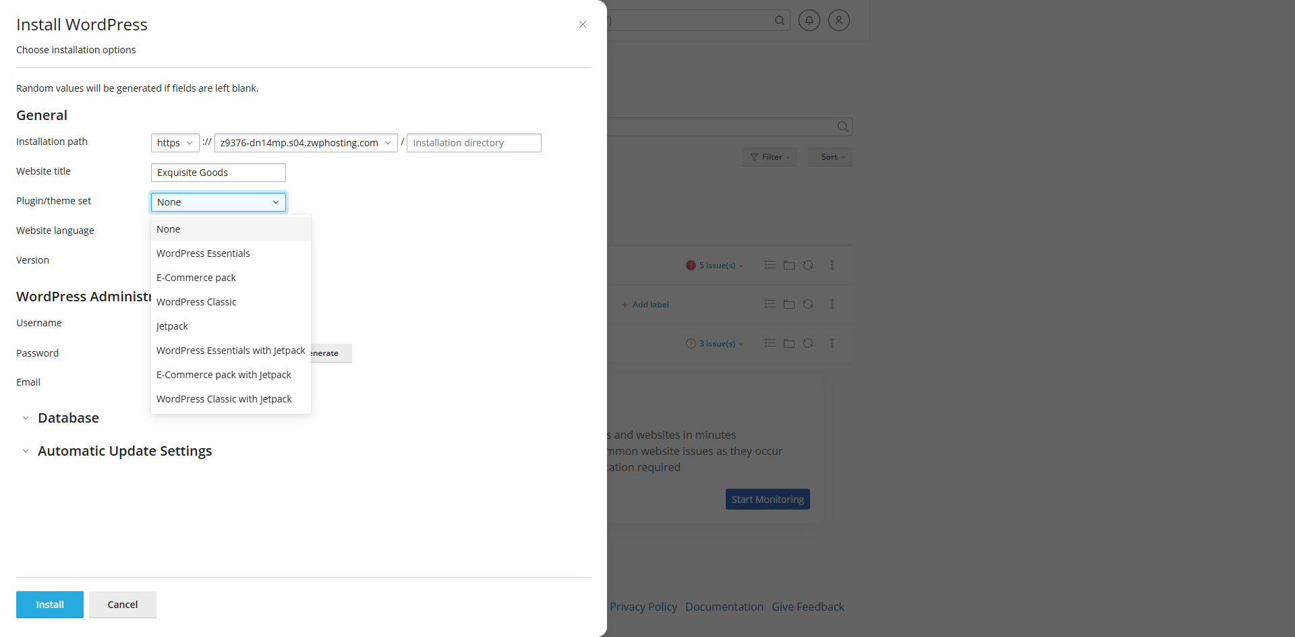Viewport: 1295px width, 637px height.
Task: Open the https protocol dropdown
Action: [175, 143]
